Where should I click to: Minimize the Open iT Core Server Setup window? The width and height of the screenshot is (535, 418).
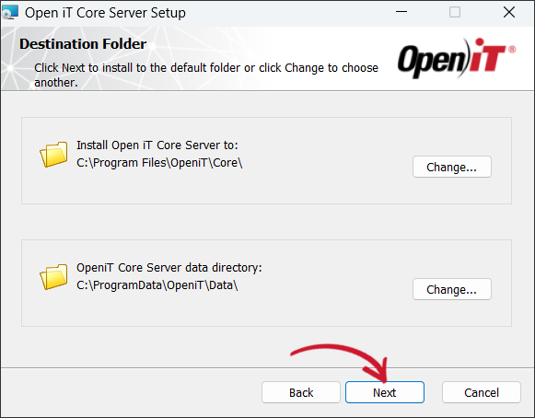(x=401, y=12)
